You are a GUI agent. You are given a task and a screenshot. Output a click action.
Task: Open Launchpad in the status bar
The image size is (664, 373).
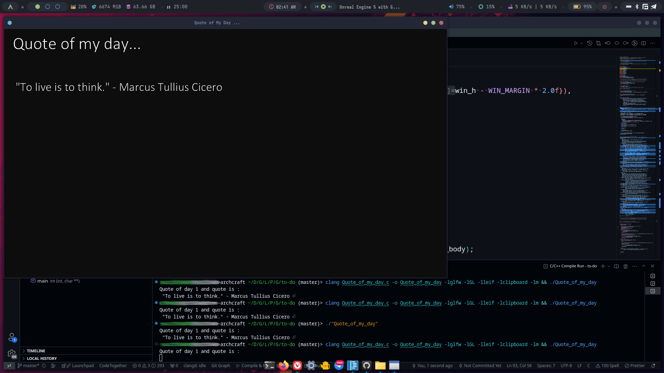tap(77, 365)
